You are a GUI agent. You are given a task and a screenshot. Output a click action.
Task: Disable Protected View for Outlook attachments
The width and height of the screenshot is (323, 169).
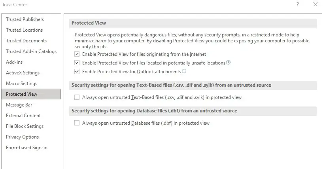point(77,71)
